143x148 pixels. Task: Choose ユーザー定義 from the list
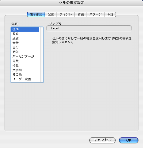pos(25,79)
